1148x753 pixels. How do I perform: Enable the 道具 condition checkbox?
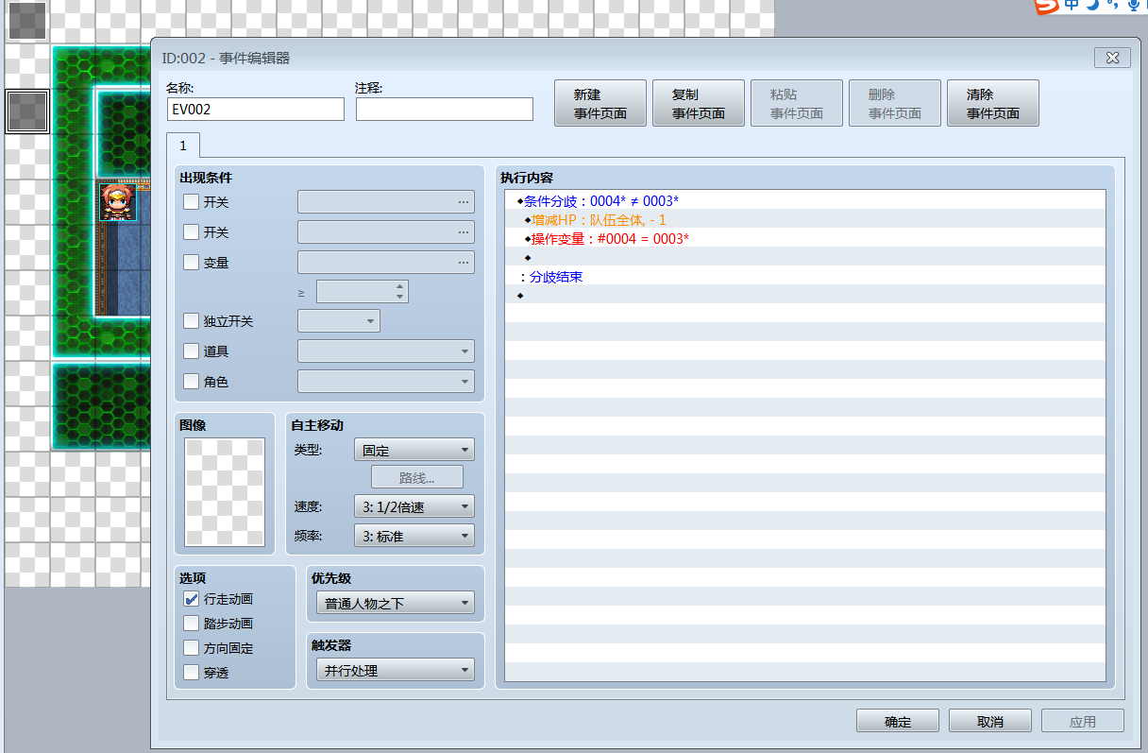coord(192,351)
